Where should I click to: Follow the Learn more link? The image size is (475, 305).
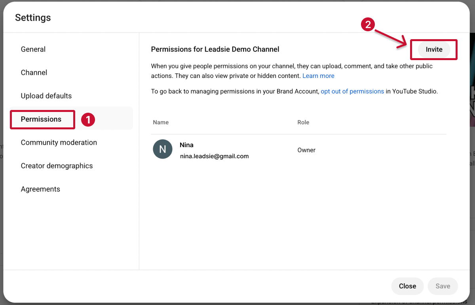318,76
